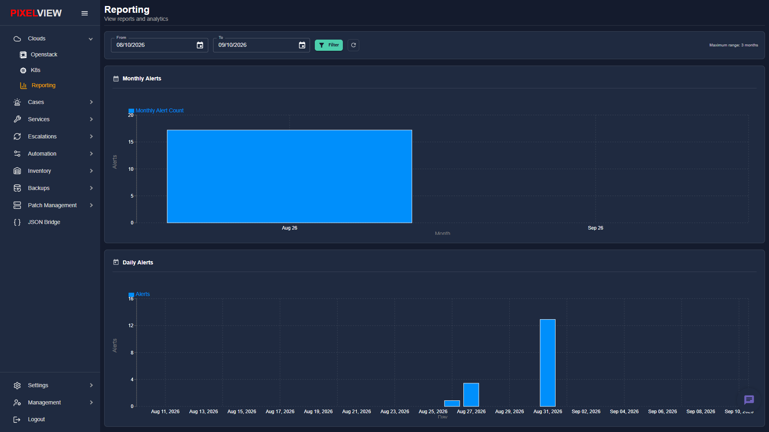Open JSON Bridge menu item

point(44,222)
